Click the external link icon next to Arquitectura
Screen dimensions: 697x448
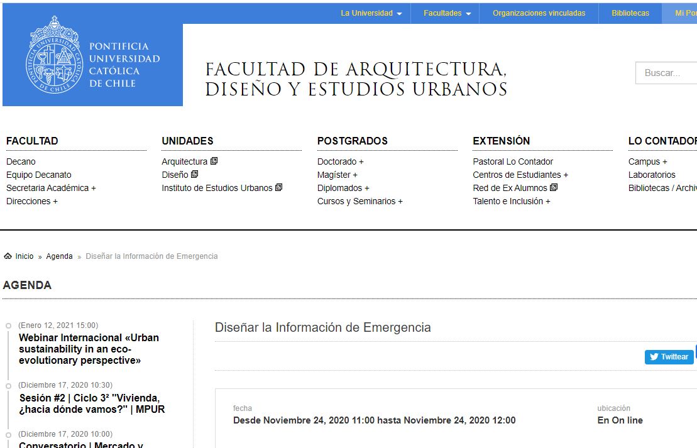click(214, 161)
